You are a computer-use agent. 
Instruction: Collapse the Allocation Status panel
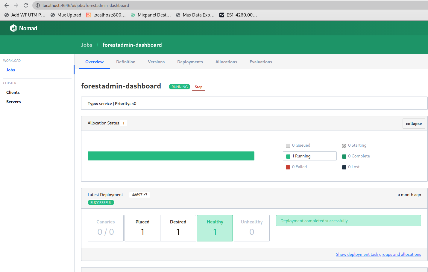click(x=414, y=124)
